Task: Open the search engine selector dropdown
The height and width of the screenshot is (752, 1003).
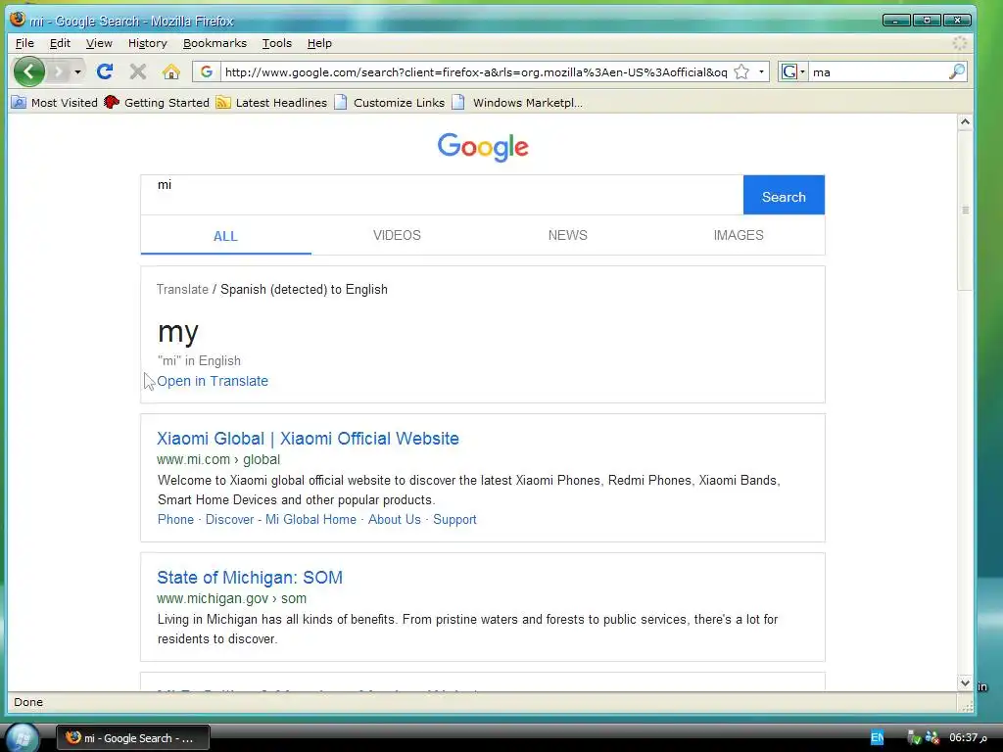Action: click(x=792, y=71)
